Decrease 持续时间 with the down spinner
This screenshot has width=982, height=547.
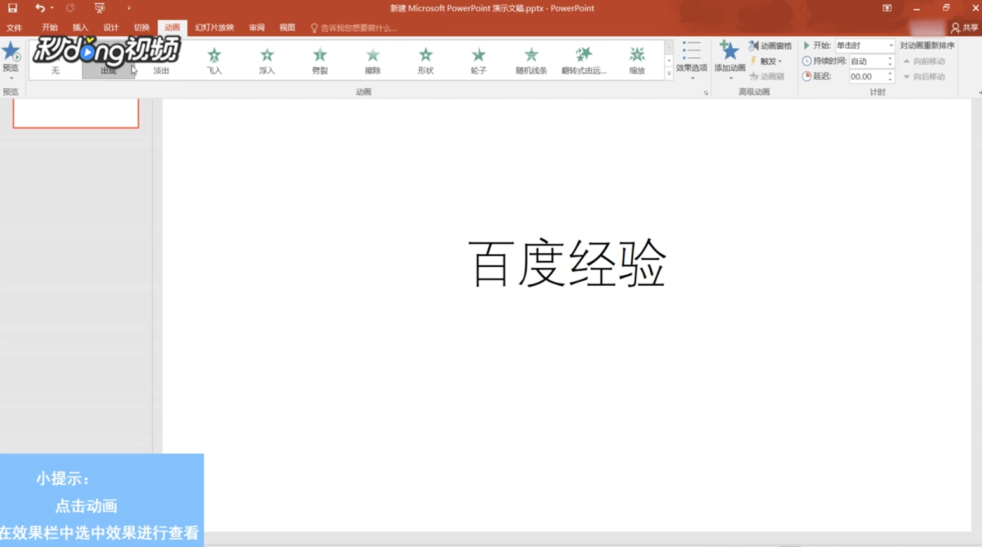(x=890, y=65)
